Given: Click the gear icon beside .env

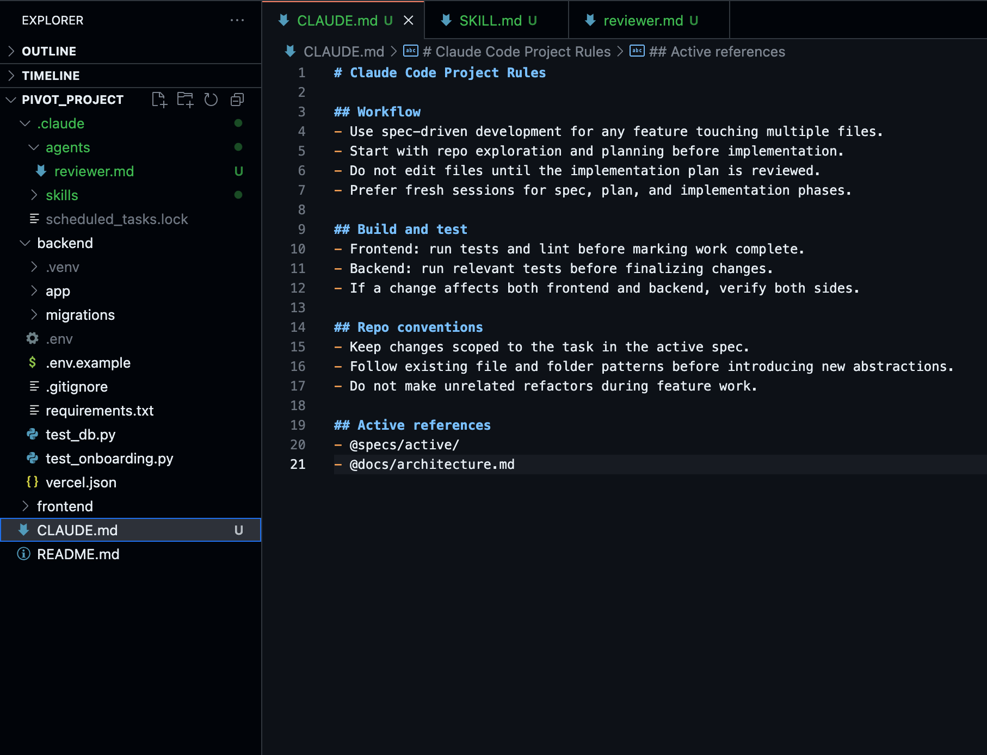Looking at the screenshot, I should pyautogui.click(x=33, y=338).
